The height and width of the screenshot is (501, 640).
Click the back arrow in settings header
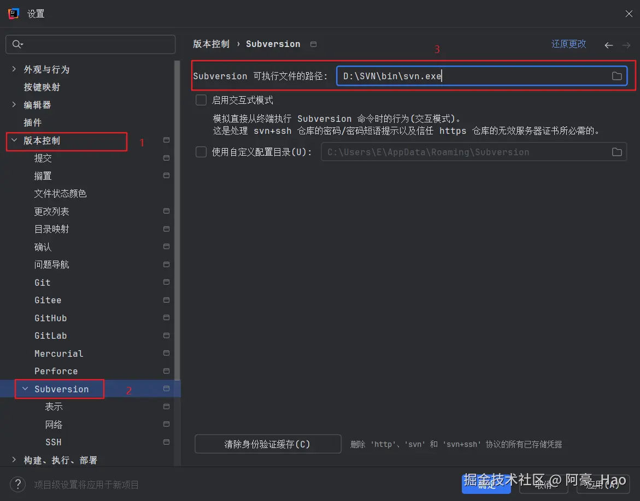[608, 45]
